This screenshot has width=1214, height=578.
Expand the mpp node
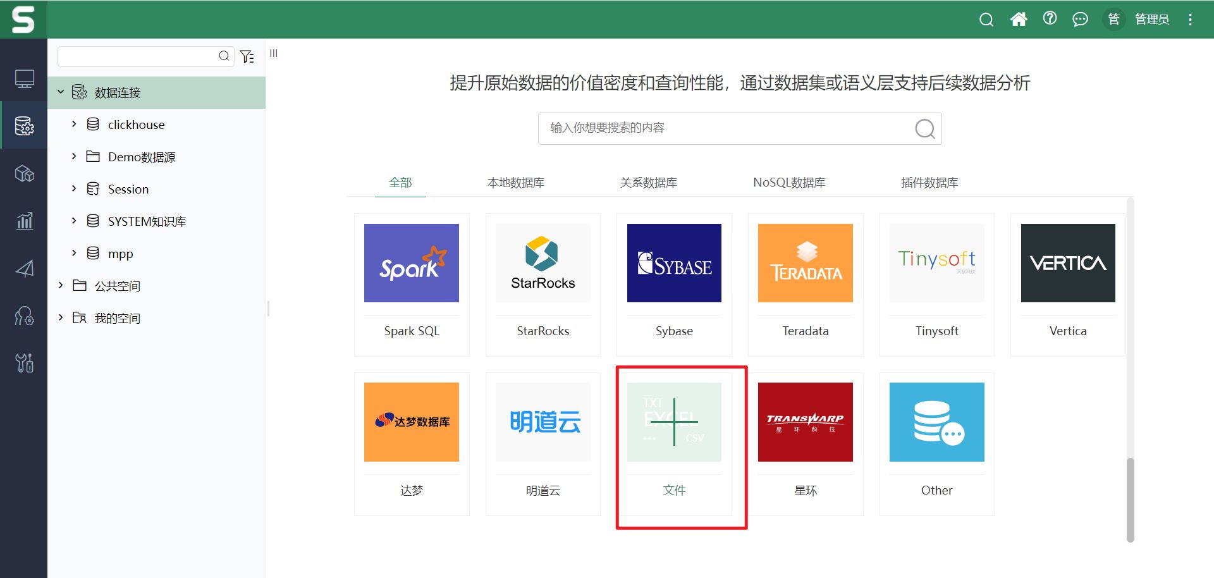point(74,254)
